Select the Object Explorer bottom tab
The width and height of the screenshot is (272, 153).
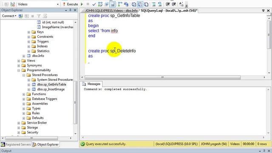(x=46, y=144)
